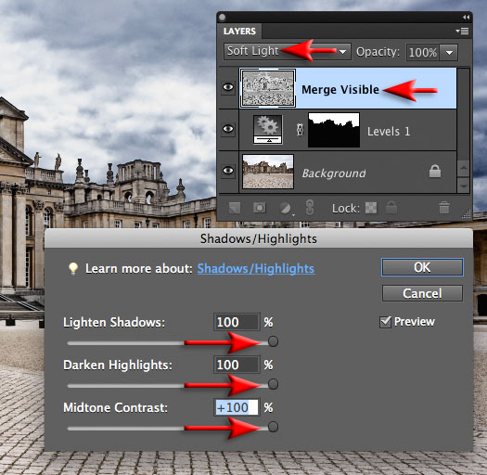This screenshot has width=487, height=475.
Task: Click the Shadows/Highlights dialog title bar
Action: coord(259,238)
